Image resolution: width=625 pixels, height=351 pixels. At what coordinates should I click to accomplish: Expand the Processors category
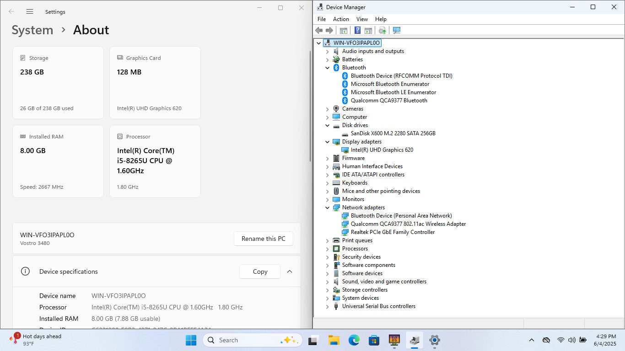[328, 249]
